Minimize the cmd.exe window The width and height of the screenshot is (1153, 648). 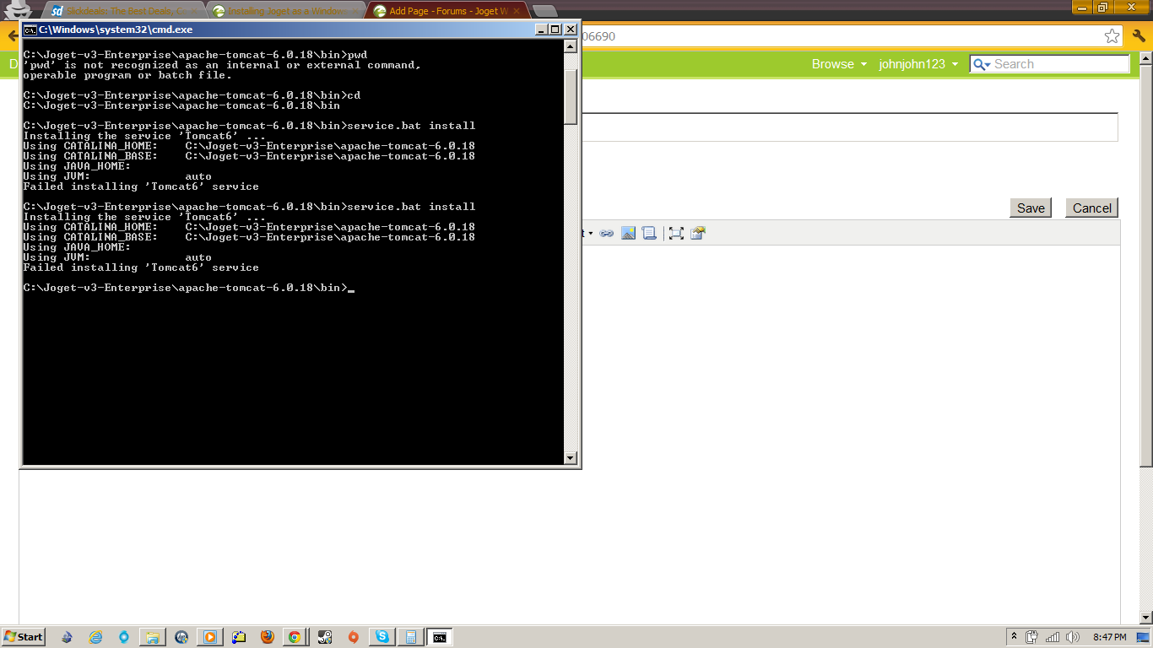(542, 29)
